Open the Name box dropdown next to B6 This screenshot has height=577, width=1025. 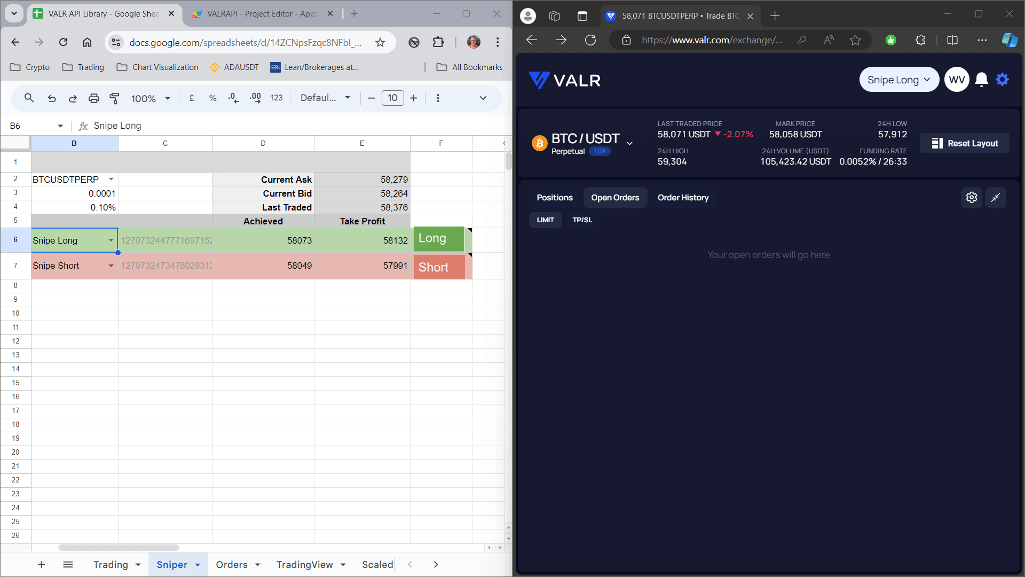pyautogui.click(x=60, y=126)
